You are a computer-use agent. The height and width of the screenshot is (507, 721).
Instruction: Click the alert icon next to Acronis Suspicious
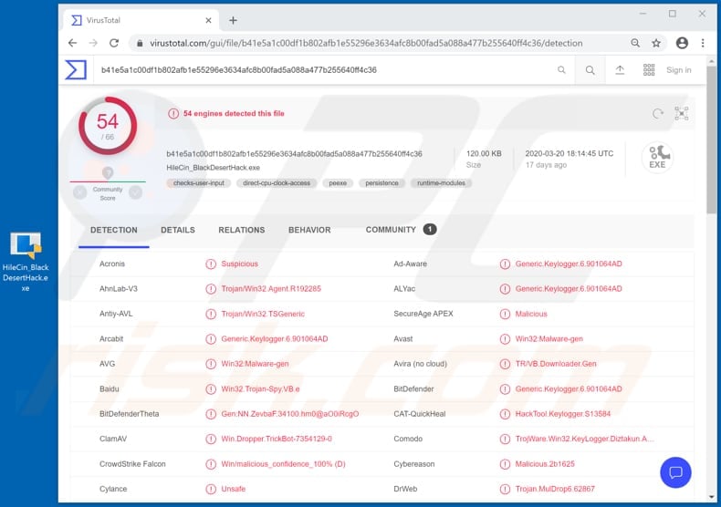pyautogui.click(x=211, y=264)
